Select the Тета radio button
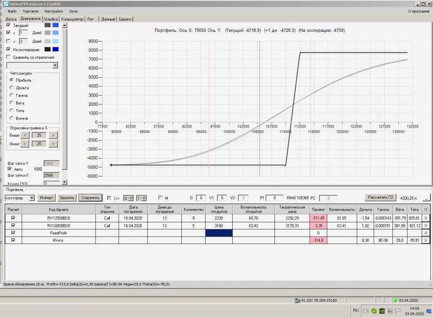The height and width of the screenshot is (318, 433). tap(11, 110)
